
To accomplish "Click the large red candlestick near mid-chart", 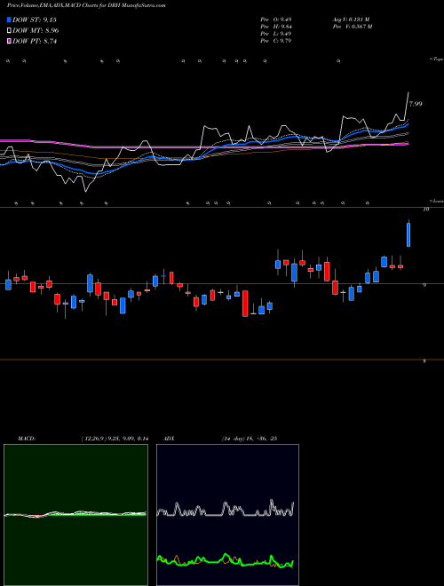I will tap(245, 304).
